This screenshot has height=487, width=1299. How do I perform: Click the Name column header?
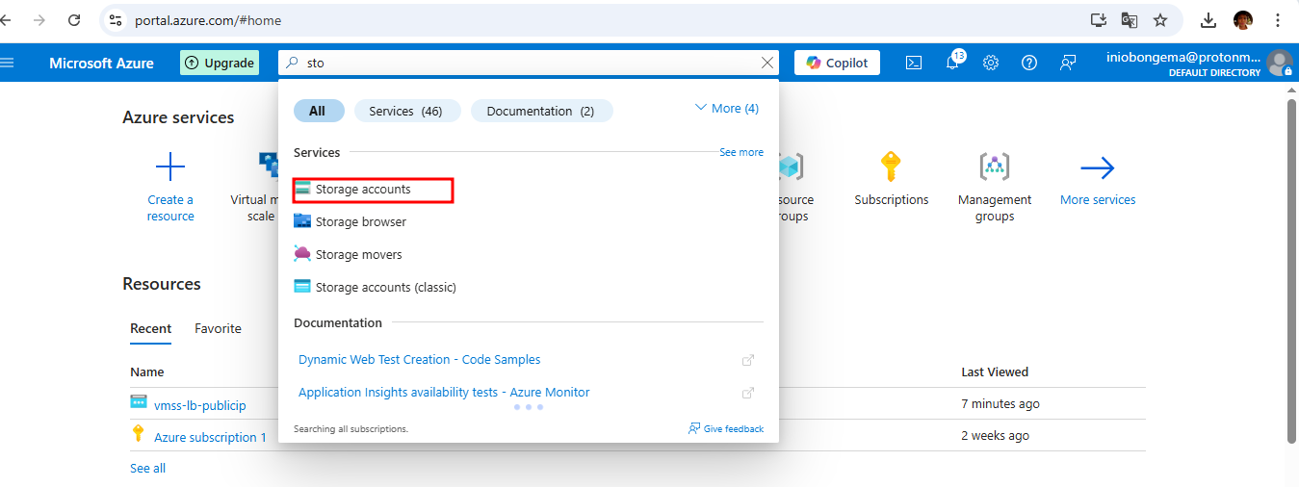(x=147, y=372)
